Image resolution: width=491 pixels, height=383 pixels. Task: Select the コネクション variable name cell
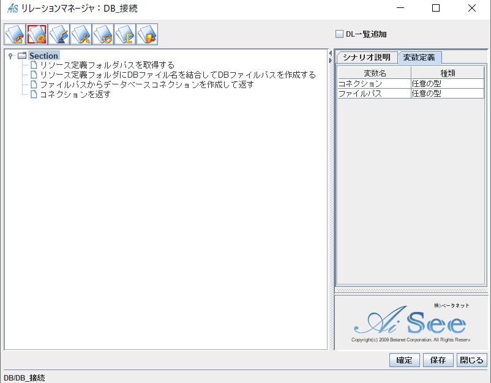[375, 84]
